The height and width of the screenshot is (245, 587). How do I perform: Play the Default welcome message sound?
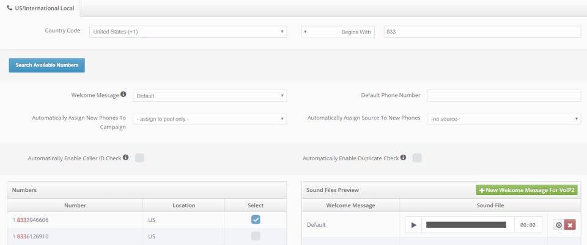click(413, 225)
